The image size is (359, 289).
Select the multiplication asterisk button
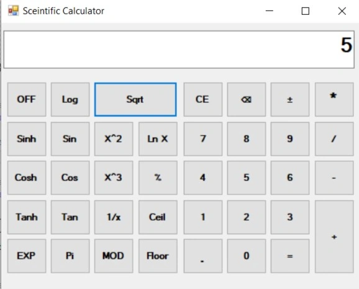click(x=334, y=99)
